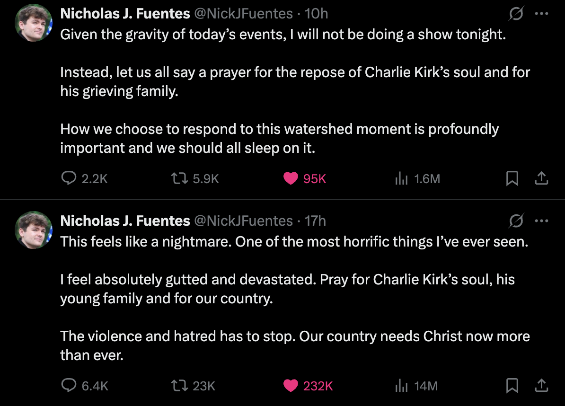Screen dimensions: 565x406
Task: Repost the 'show tonight' tweet
Action: coord(178,178)
